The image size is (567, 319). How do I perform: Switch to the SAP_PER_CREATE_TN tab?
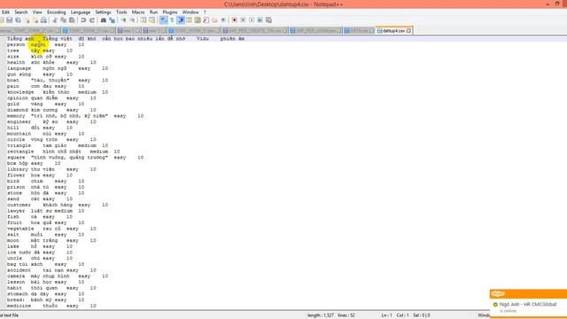pos(255,31)
